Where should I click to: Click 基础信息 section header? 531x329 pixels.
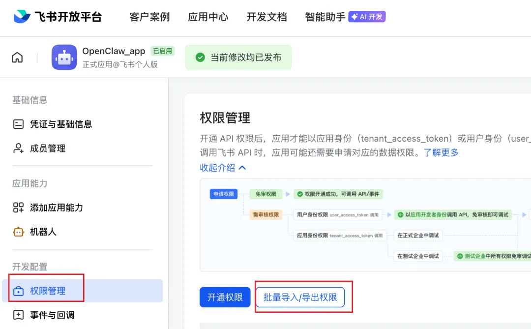click(30, 100)
